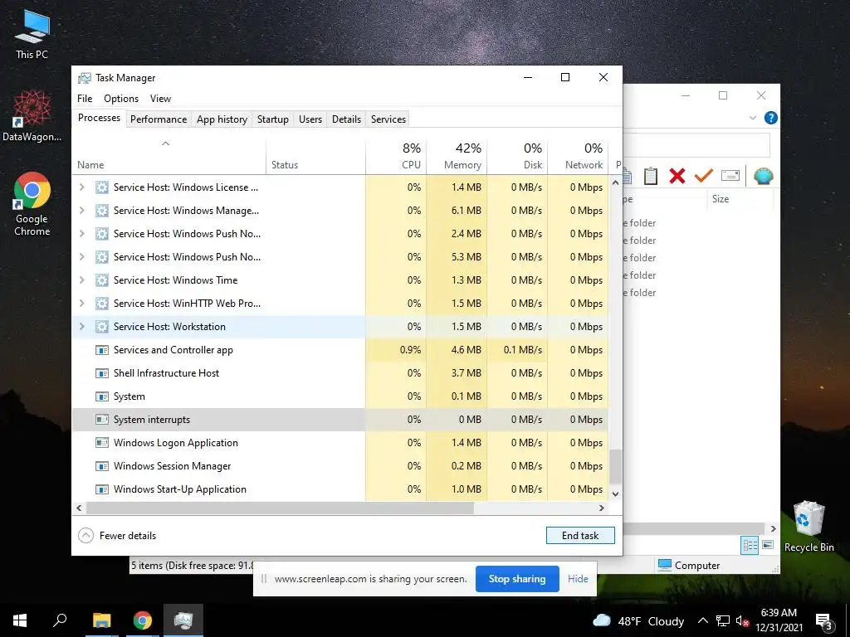Click the orange checkmark icon in background window
Viewport: 850px width, 637px height.
pyautogui.click(x=704, y=176)
